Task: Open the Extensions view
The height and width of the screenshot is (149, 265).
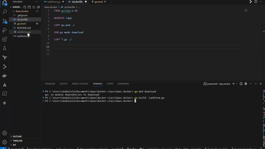Action: pyautogui.click(x=5, y=39)
